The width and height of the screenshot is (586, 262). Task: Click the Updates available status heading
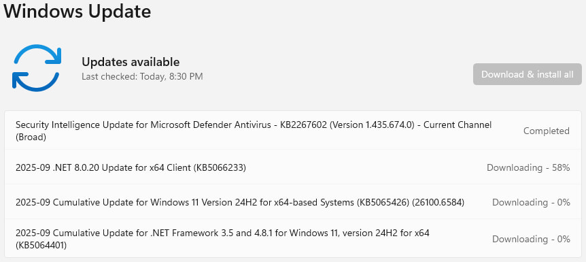tap(131, 62)
